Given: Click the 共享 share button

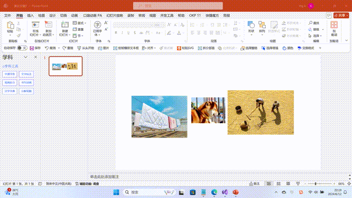Looking at the screenshot, I should pyautogui.click(x=341, y=15).
